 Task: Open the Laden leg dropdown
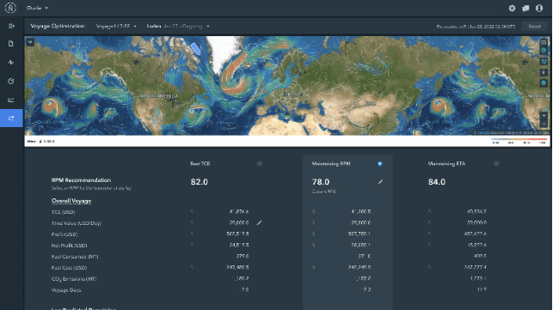(178, 27)
